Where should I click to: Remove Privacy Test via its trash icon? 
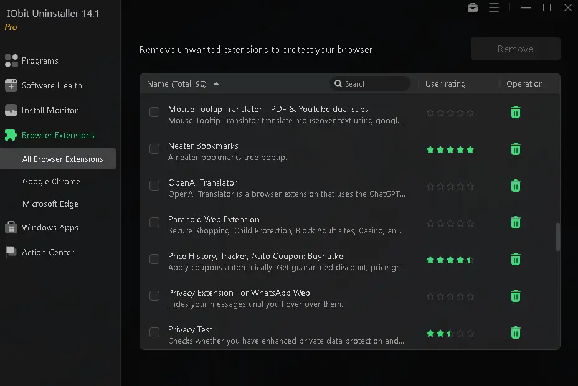coord(515,332)
